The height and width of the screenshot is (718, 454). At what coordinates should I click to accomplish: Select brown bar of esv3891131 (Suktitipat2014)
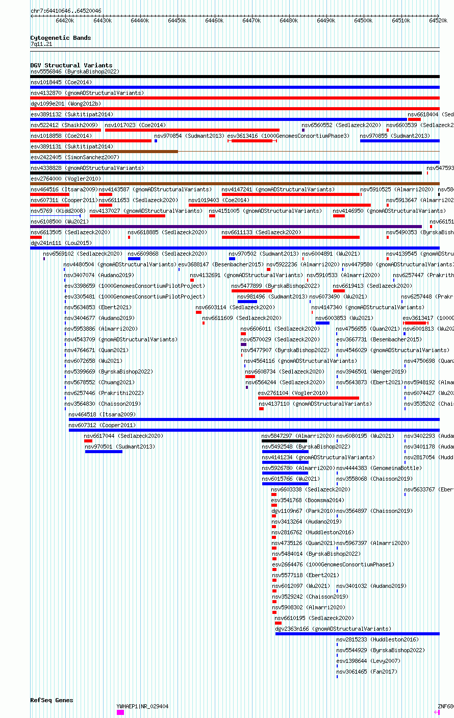click(x=104, y=152)
